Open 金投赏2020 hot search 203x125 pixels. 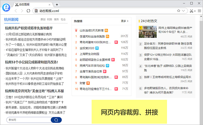(87, 48)
